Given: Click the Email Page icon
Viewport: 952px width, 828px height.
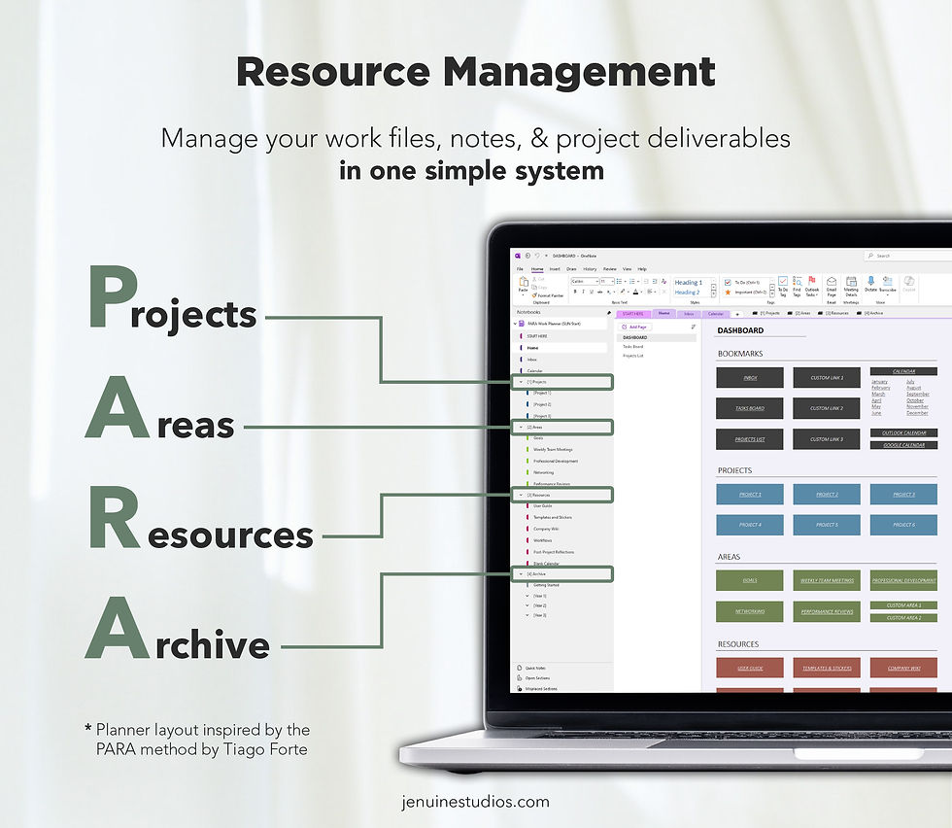Looking at the screenshot, I should tap(832, 281).
